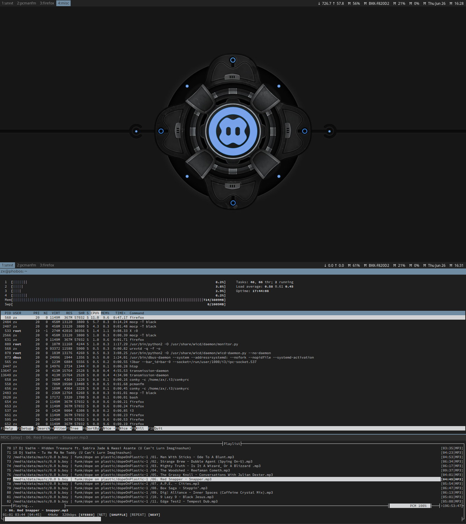The image size is (466, 524).
Task: Quit htop with F10
Action: tap(156, 428)
